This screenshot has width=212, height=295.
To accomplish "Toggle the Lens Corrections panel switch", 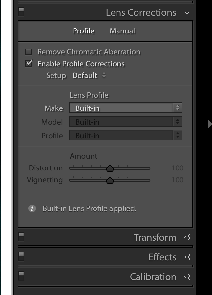I will (x=21, y=12).
